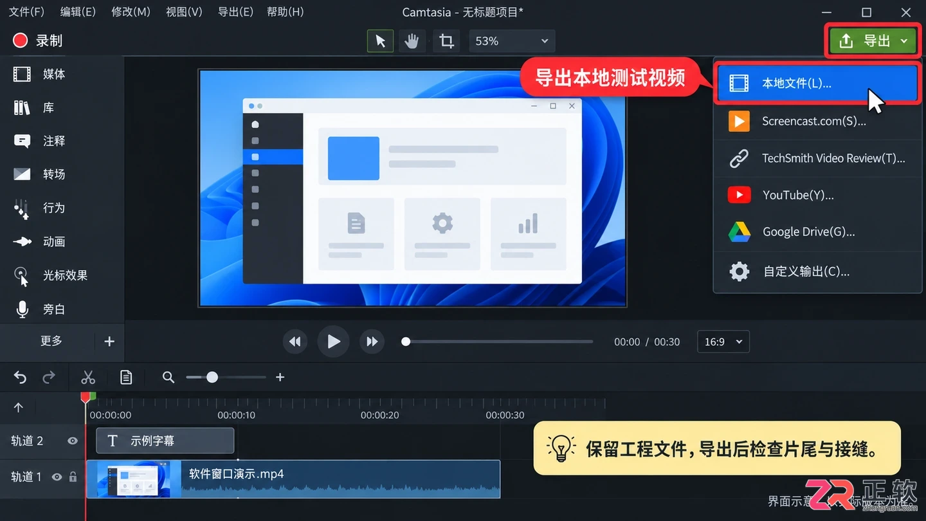Click the green 导出 export button
This screenshot has height=521, width=926.
tap(872, 41)
